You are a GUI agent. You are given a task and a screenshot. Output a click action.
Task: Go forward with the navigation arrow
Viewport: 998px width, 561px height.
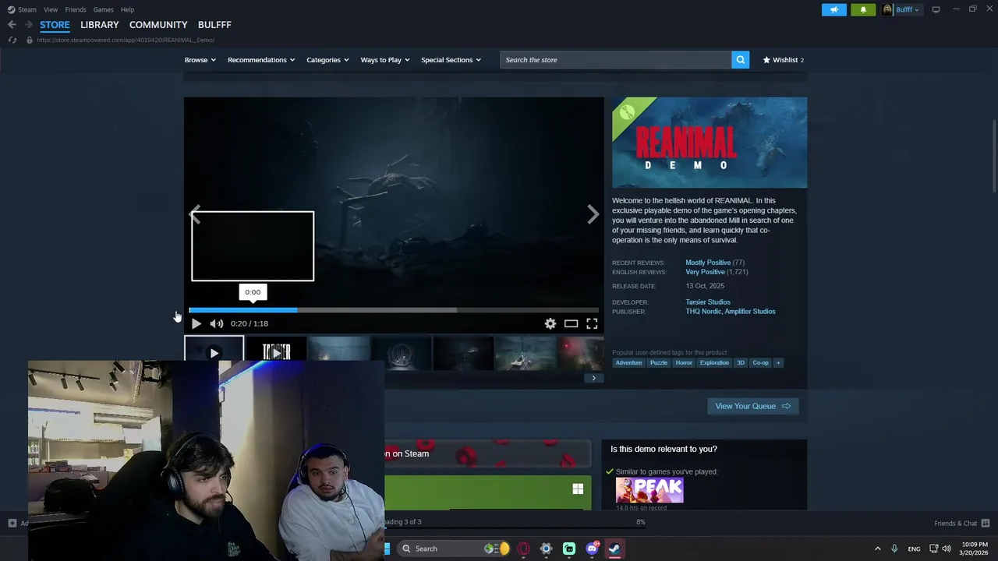pos(28,25)
